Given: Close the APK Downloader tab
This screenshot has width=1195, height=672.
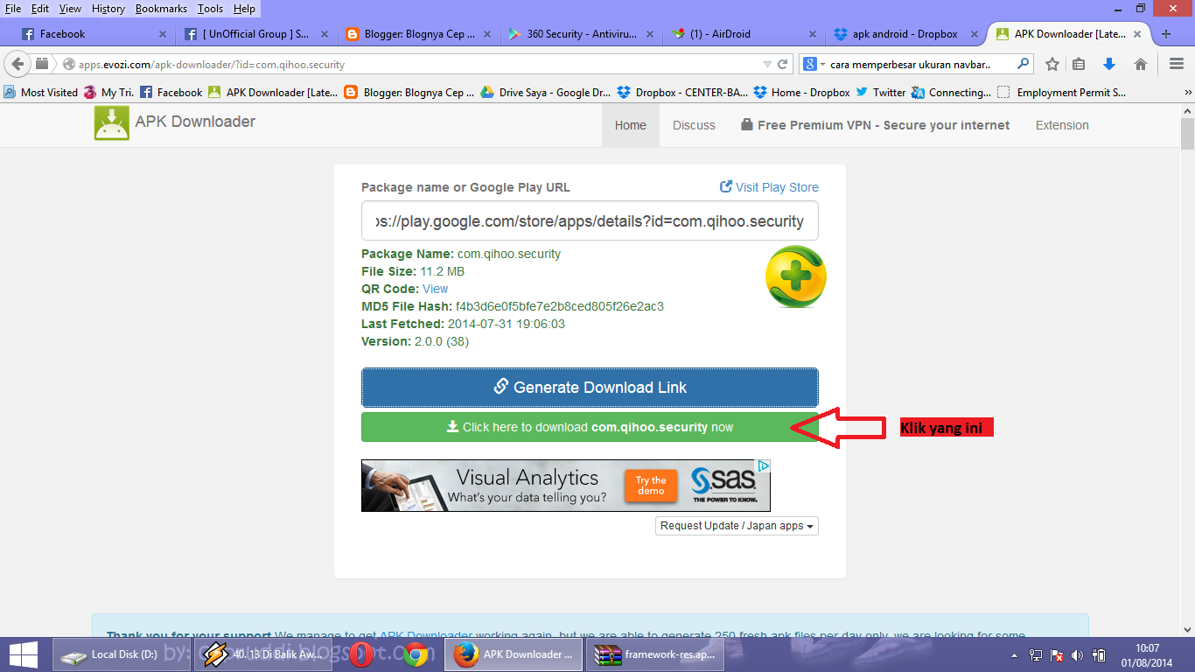Looking at the screenshot, I should [1137, 34].
